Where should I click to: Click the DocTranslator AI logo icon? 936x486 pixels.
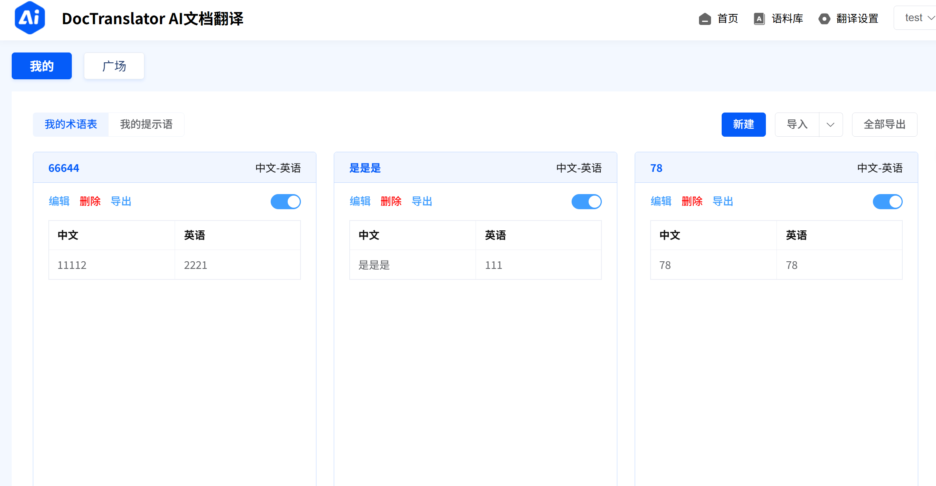(29, 17)
